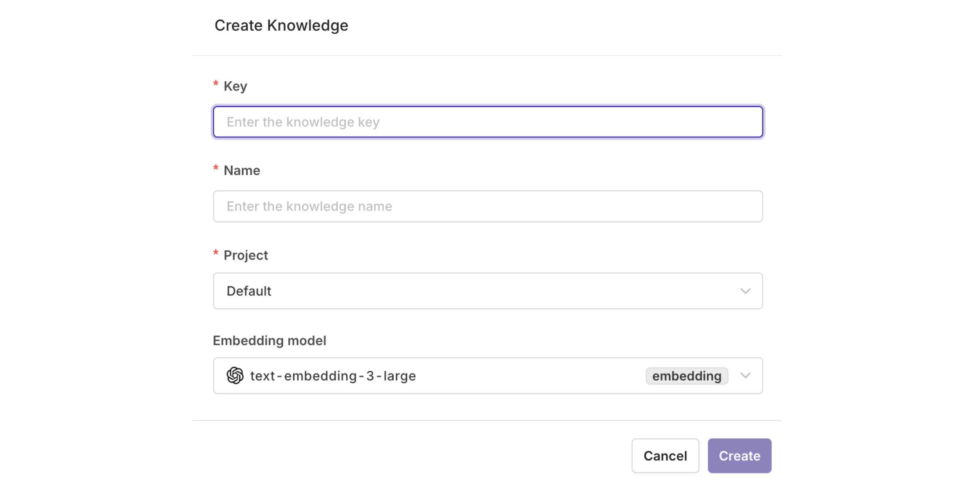Click the red asterisk beside Name
The width and height of the screenshot is (973, 480).
216,168
